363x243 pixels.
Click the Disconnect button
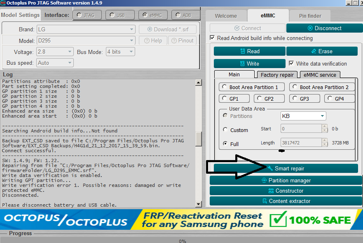(x=325, y=28)
